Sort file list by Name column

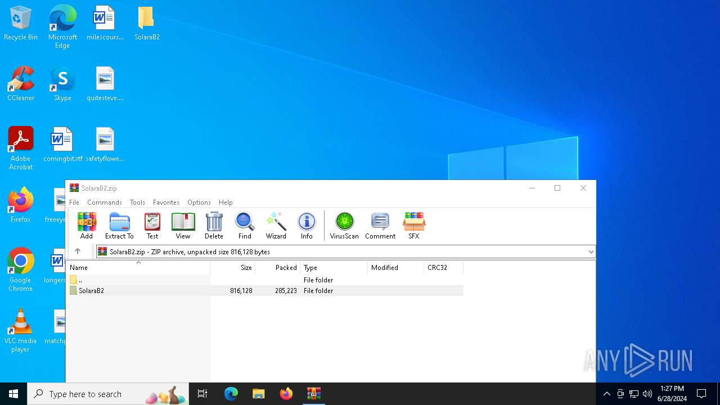[138, 268]
